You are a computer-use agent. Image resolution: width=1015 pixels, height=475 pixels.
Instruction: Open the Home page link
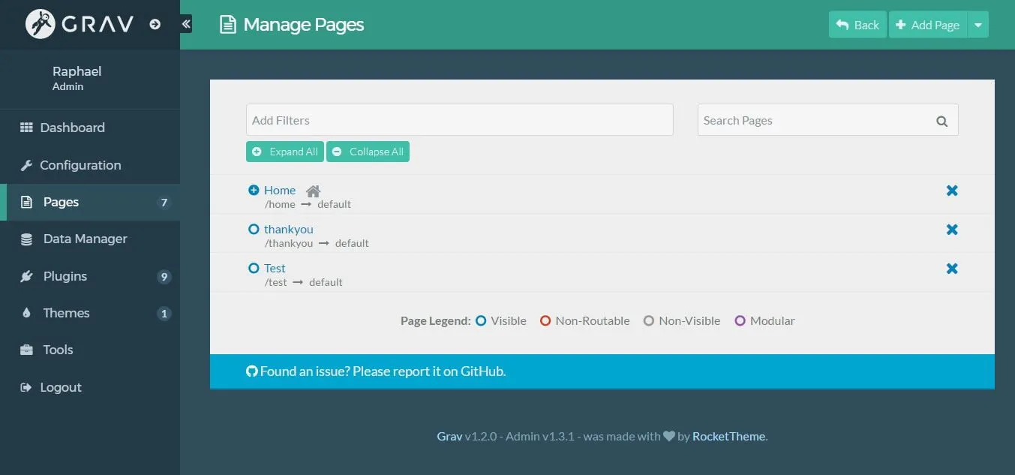(280, 191)
